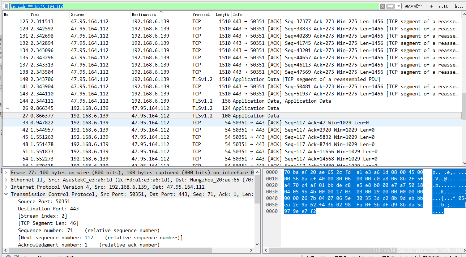Click the packet list scrollbar up arrow
Viewport: 466px width, 257px height.
click(464, 14)
